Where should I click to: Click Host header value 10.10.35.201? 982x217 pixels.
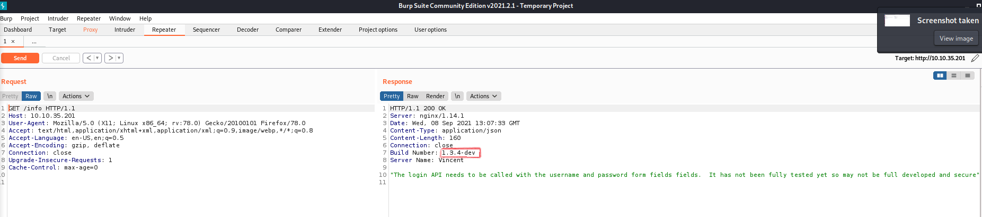52,116
